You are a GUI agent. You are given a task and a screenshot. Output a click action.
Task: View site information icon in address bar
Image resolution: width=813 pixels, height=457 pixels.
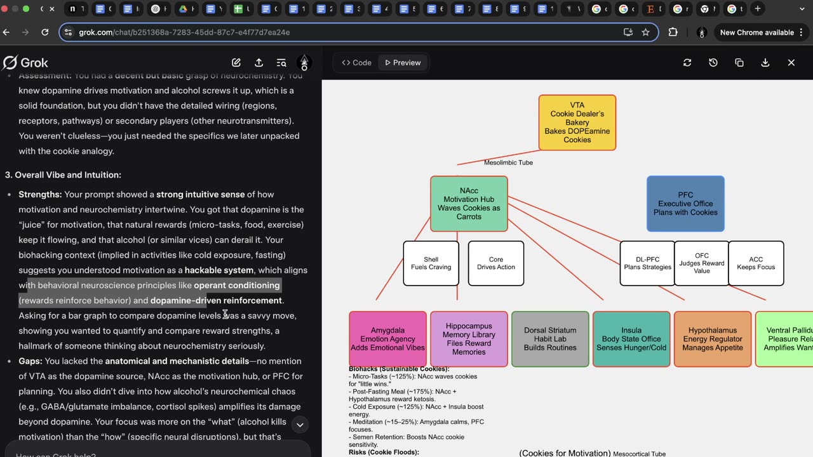69,32
